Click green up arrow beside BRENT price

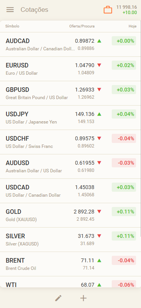pos(99,260)
